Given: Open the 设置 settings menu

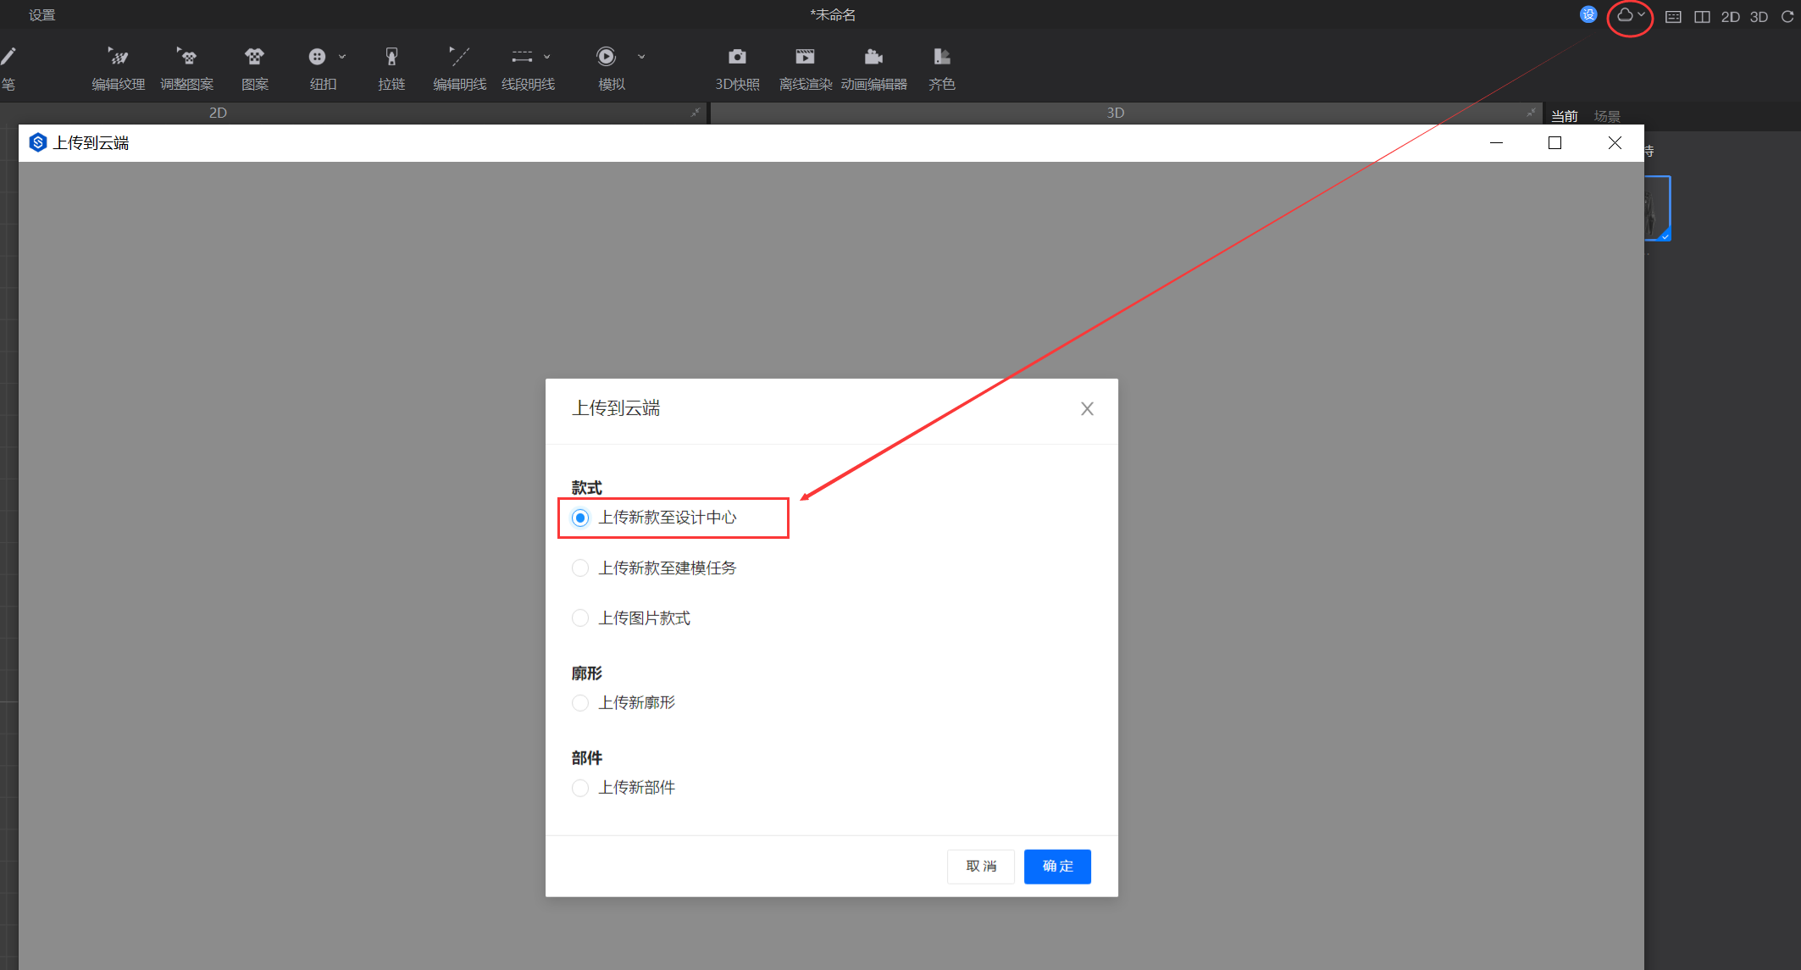Looking at the screenshot, I should 42,14.
